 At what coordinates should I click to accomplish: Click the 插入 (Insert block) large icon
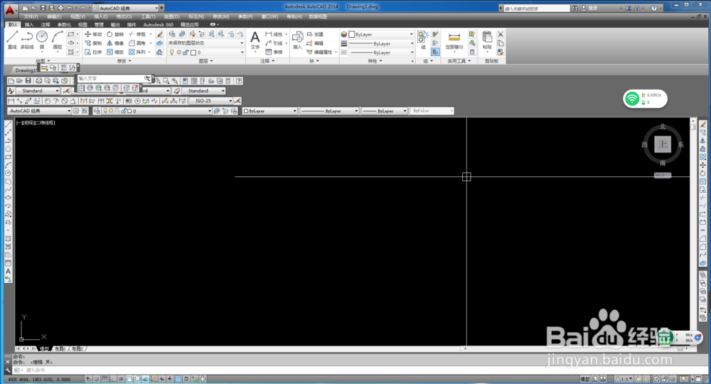[x=297, y=40]
